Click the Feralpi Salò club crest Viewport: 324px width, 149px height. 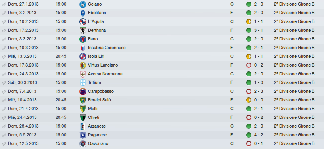pos(83,100)
